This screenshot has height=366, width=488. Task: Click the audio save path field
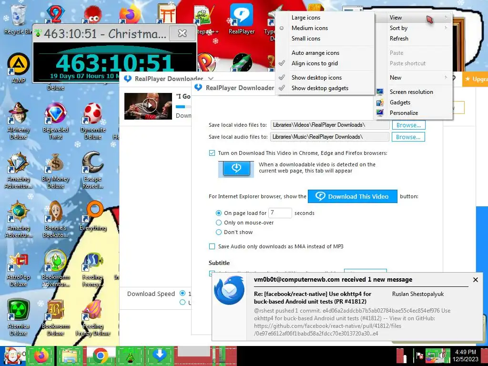pos(330,137)
